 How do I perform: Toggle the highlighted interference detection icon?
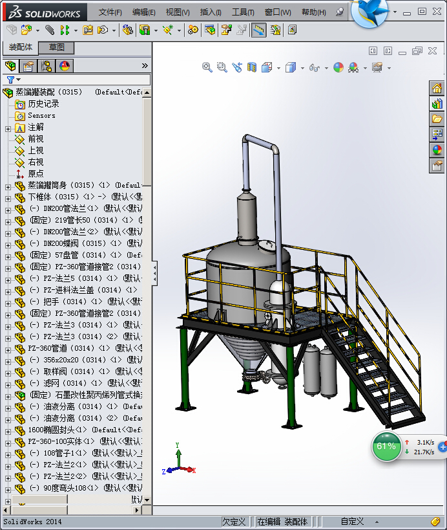(x=259, y=30)
